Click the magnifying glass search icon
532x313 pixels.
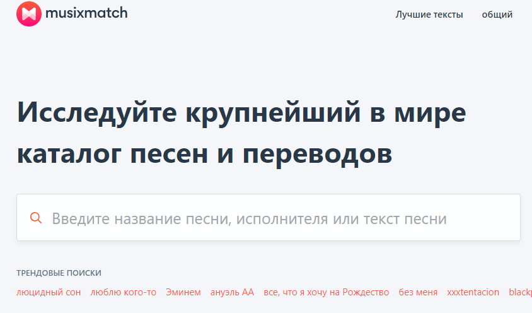[36, 218]
